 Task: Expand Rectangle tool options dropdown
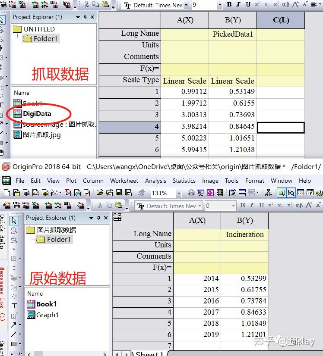20,344
